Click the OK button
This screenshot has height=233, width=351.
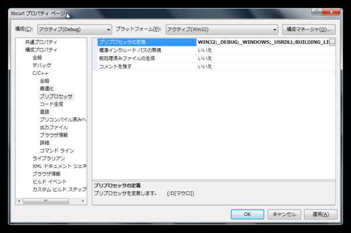[247, 214]
